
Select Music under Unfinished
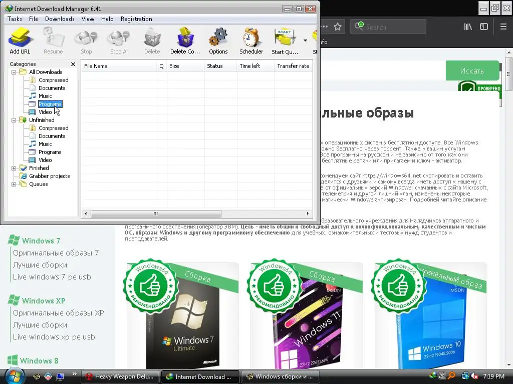pyautogui.click(x=45, y=144)
